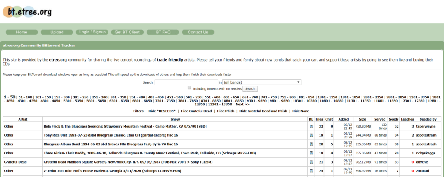Open Three Girls & Their Buddy show
The image size is (444, 177).
150,153
